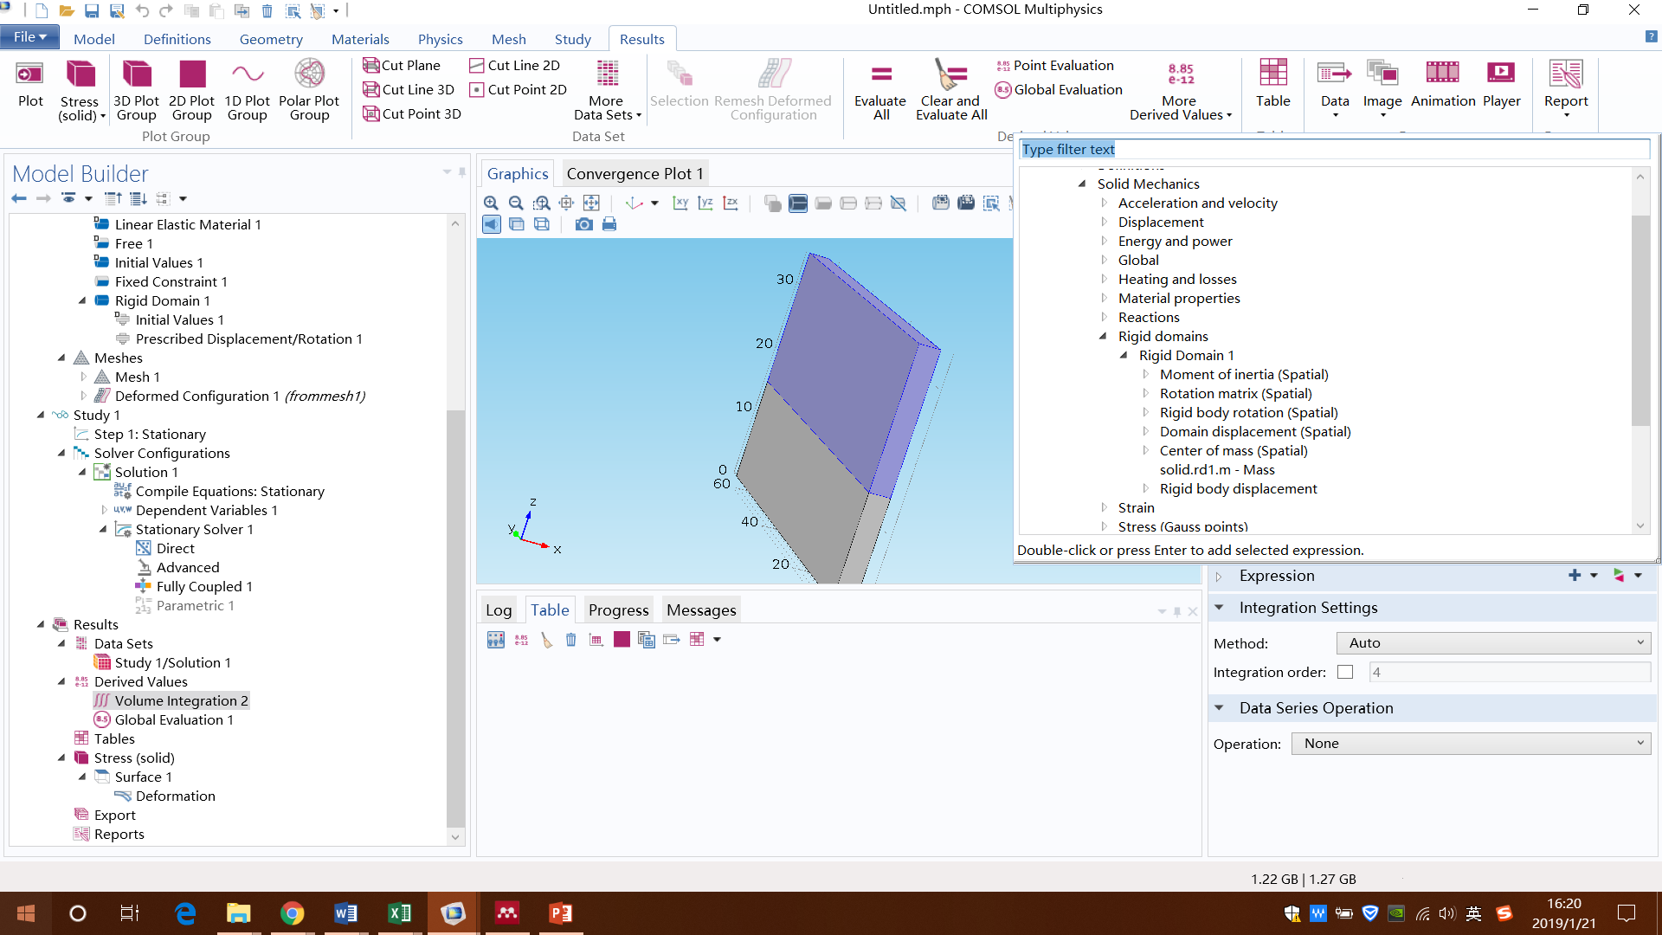
Task: Click the Cut Plane data set icon
Action: (371, 65)
